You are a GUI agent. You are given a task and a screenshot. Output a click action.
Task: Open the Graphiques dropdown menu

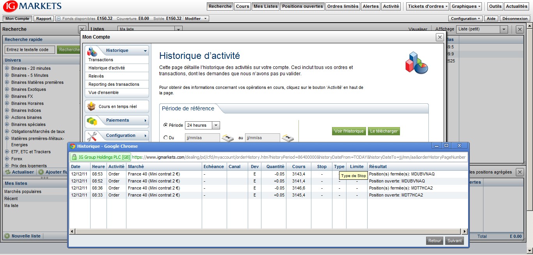pos(466,6)
